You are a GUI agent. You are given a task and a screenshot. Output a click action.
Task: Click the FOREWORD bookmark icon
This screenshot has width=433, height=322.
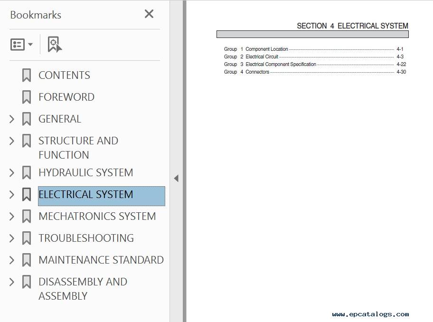pos(27,97)
